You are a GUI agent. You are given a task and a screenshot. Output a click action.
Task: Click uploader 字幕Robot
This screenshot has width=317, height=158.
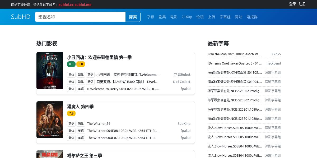(x=182, y=75)
